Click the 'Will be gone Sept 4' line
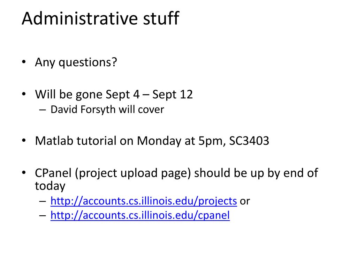357x268 pixels. coord(114,94)
